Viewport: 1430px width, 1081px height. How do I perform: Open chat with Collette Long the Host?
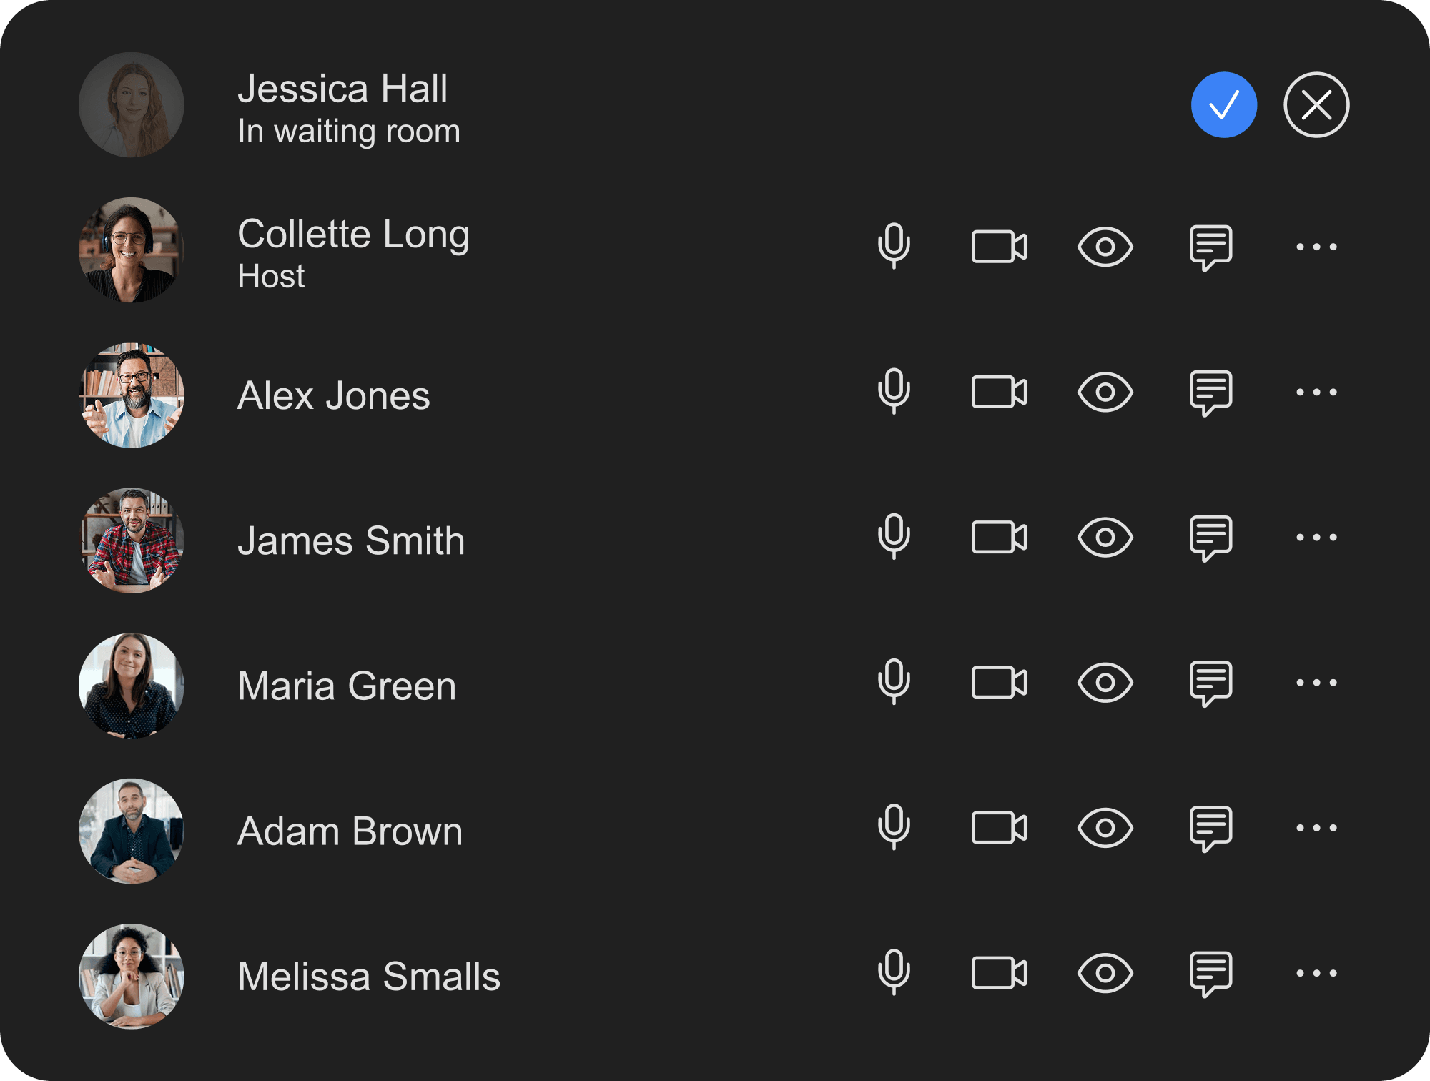click(x=1211, y=248)
